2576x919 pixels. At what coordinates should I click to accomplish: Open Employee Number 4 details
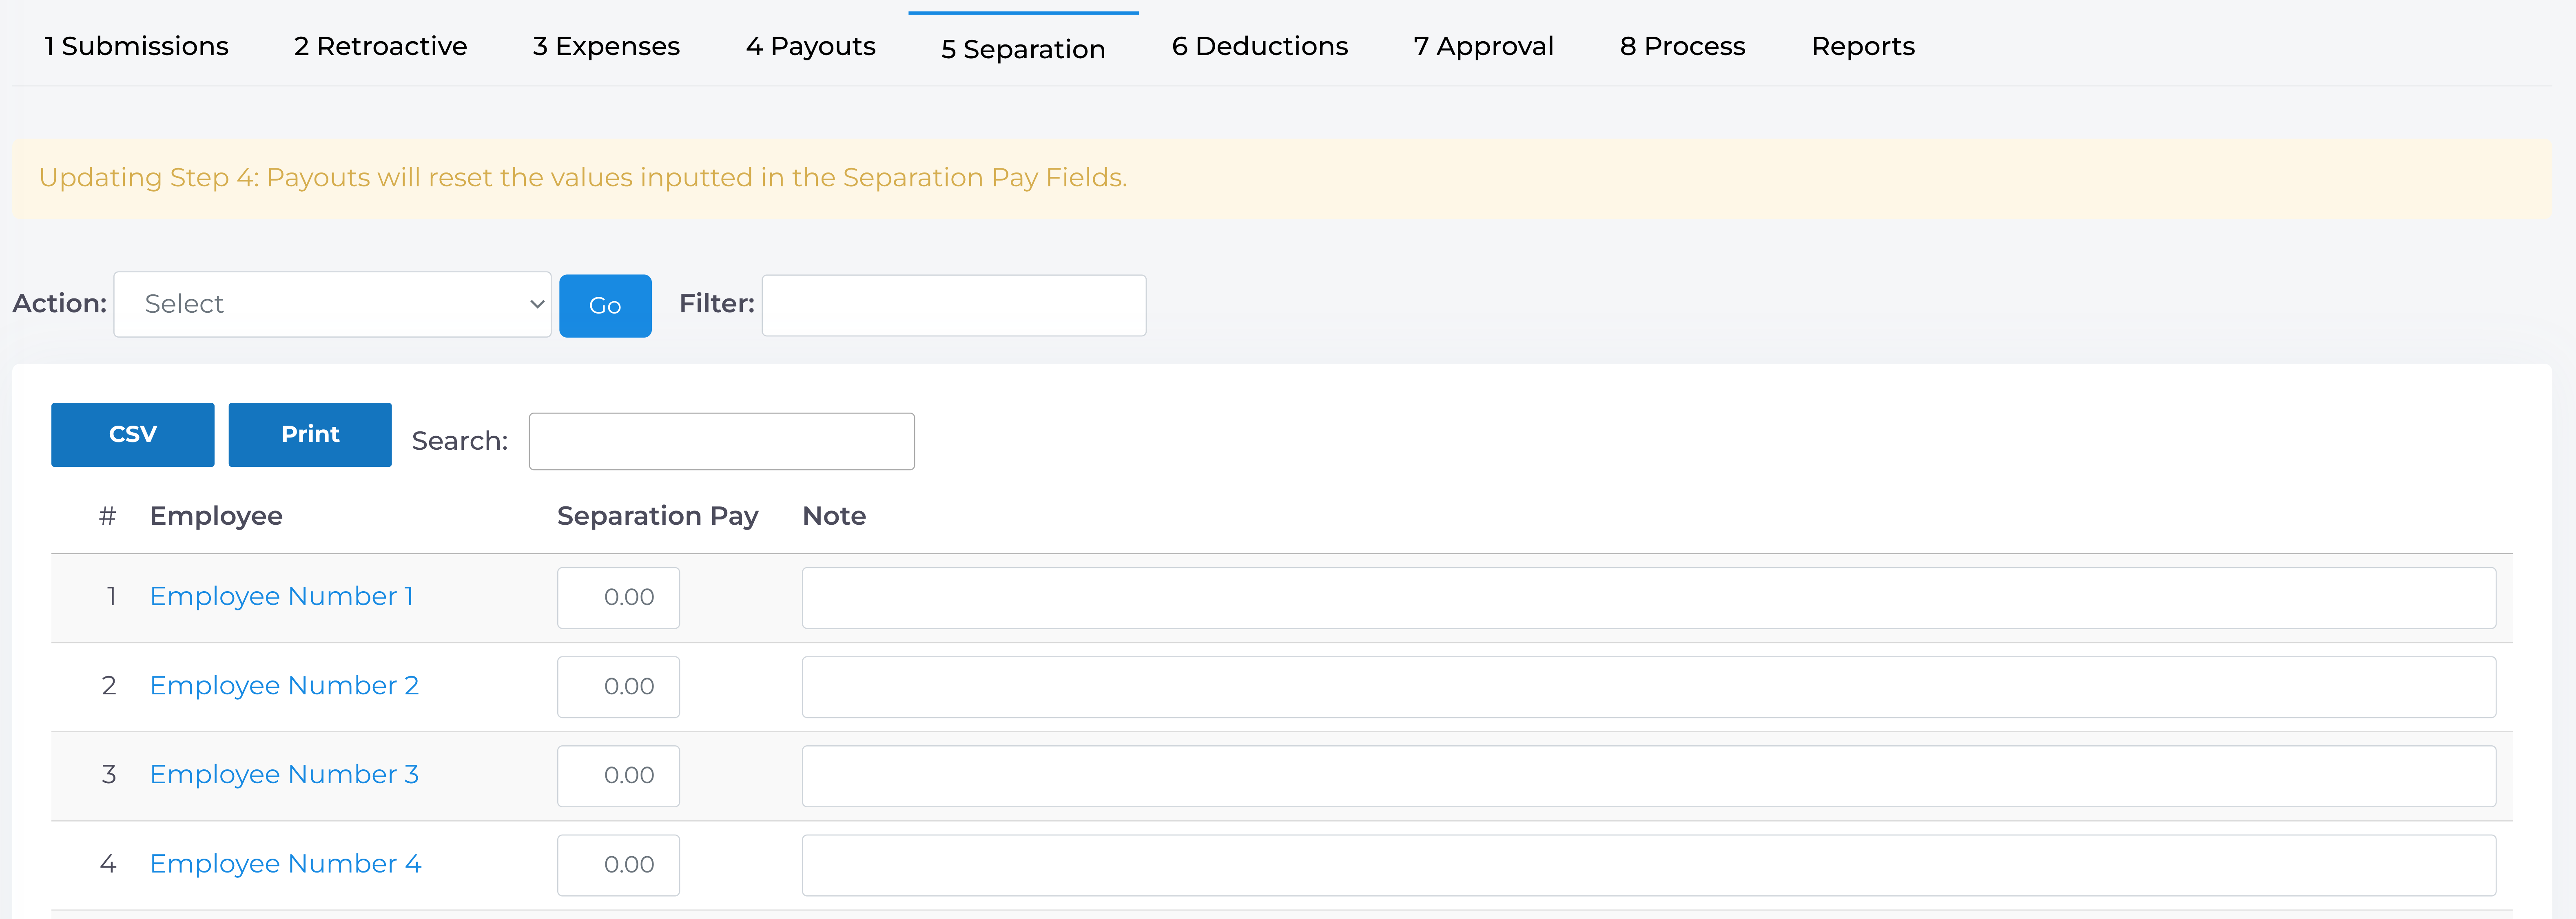click(x=285, y=863)
